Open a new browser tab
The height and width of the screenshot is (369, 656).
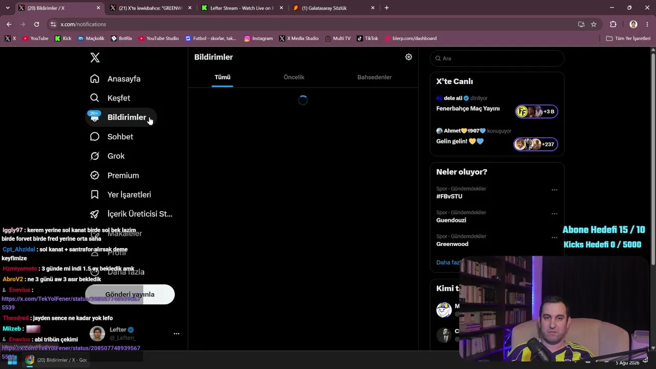click(386, 8)
